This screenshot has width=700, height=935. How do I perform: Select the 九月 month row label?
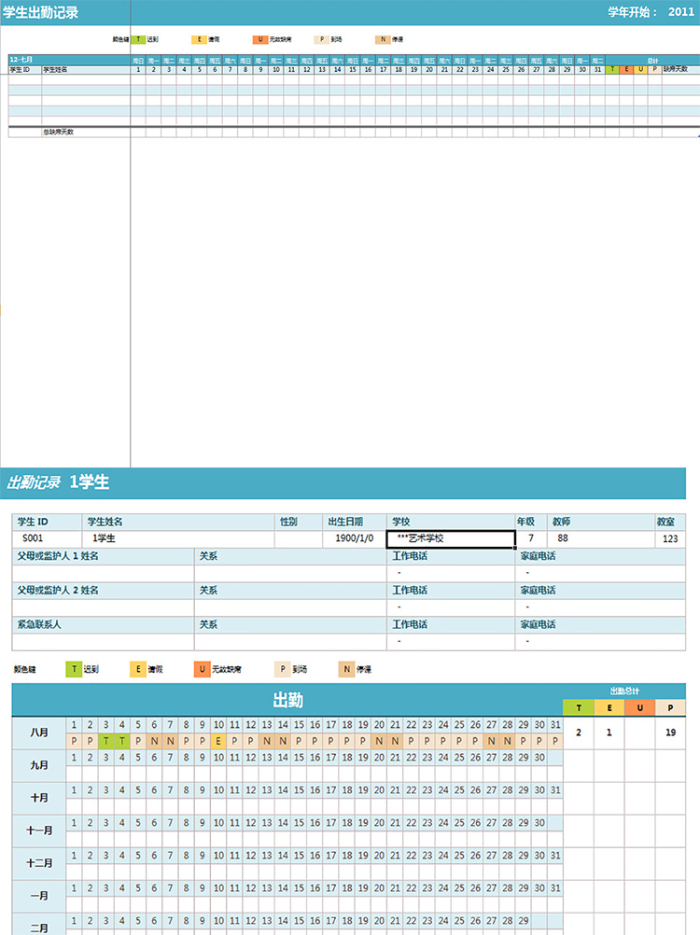[39, 766]
